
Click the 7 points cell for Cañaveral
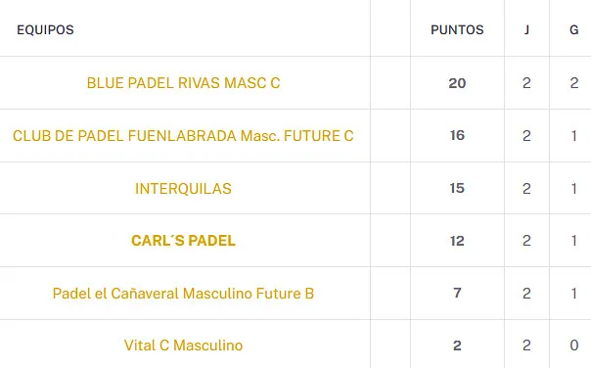click(457, 293)
